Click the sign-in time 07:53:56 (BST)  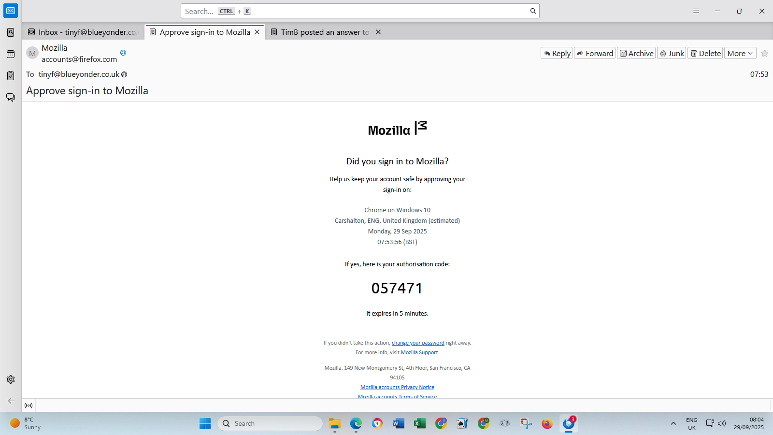pos(397,242)
